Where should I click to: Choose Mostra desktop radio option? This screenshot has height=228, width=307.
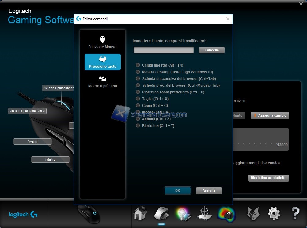pyautogui.click(x=138, y=72)
